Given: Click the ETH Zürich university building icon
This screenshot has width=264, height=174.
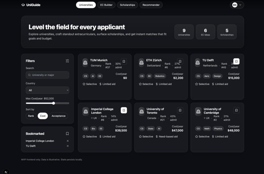Looking at the screenshot, I should point(141,63).
